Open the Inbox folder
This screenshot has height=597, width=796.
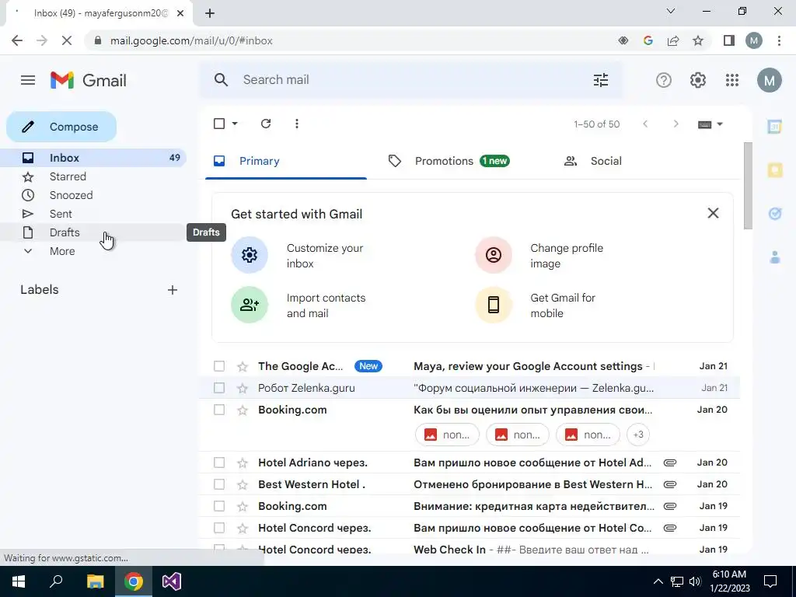pos(93,158)
